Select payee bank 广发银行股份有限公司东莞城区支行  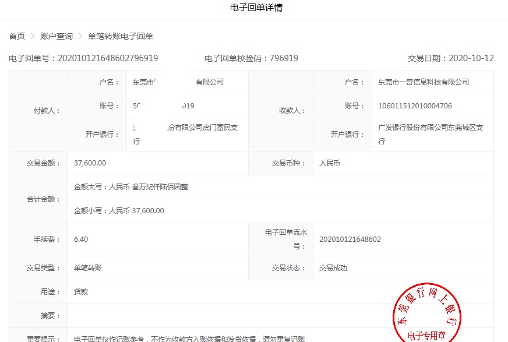(431, 135)
